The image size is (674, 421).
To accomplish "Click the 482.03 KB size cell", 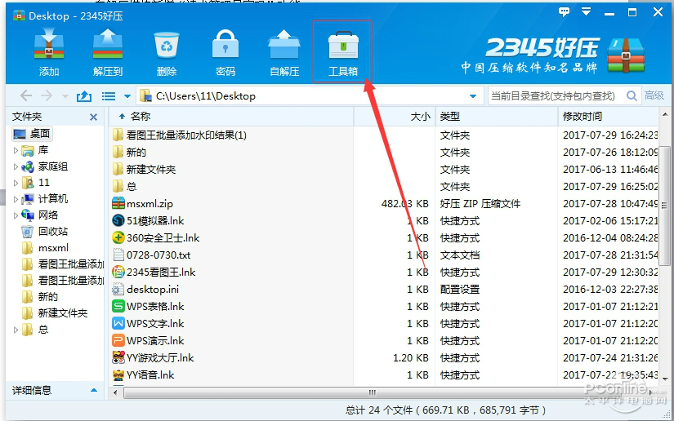I will click(405, 203).
